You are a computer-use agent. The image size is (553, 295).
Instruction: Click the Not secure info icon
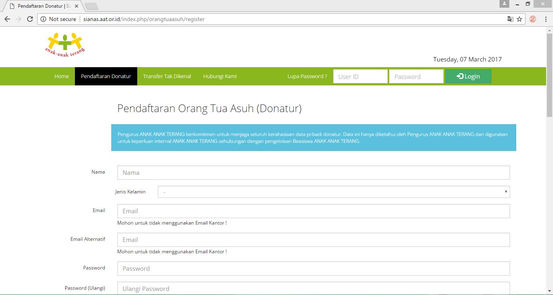pos(44,19)
